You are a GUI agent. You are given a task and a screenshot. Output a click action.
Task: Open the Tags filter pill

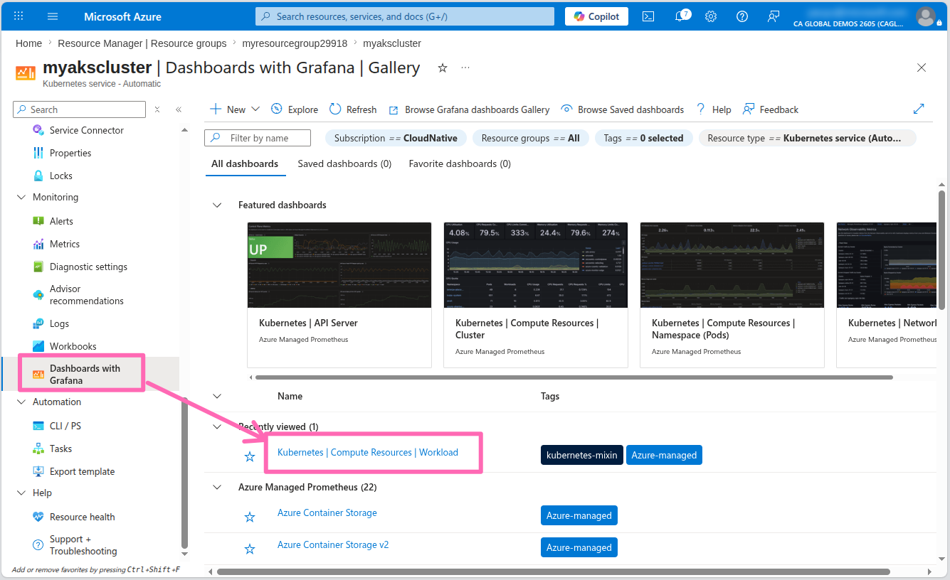643,138
